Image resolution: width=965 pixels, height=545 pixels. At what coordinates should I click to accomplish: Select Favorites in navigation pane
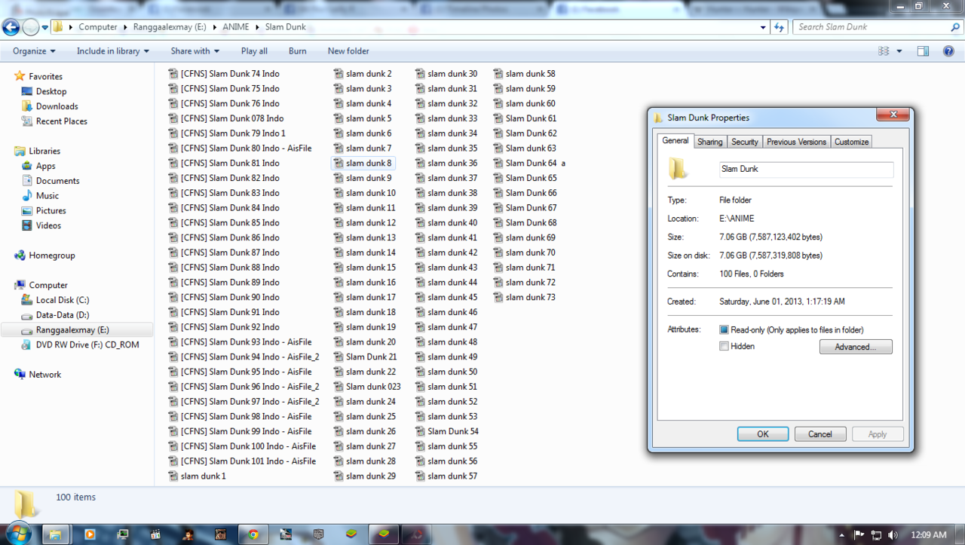pyautogui.click(x=45, y=76)
